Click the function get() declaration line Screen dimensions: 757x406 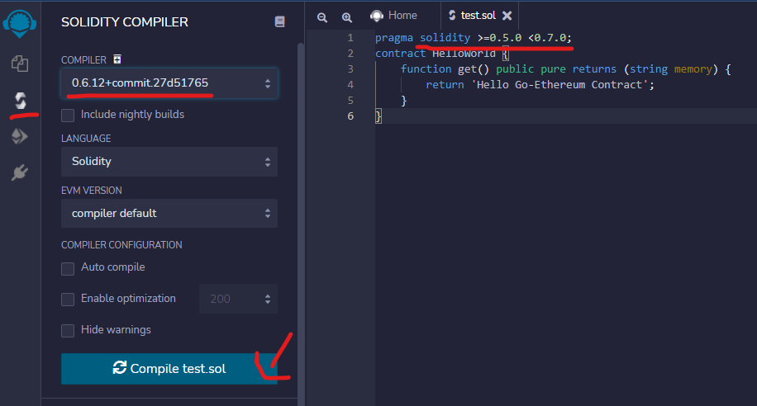tap(566, 69)
